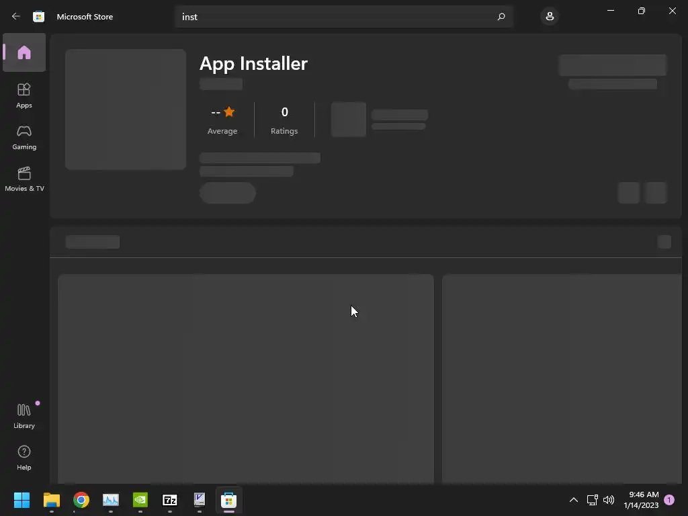Viewport: 688px width, 516px height.
Task: Click the loading app icon placeholder
Action: click(126, 110)
